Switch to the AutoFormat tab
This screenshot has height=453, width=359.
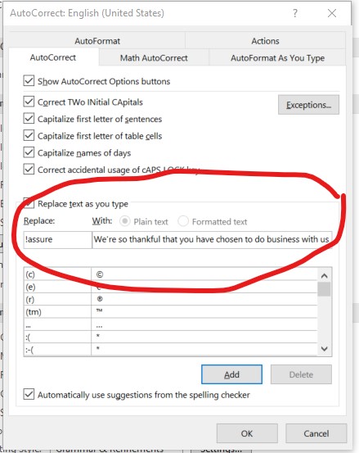tap(97, 41)
